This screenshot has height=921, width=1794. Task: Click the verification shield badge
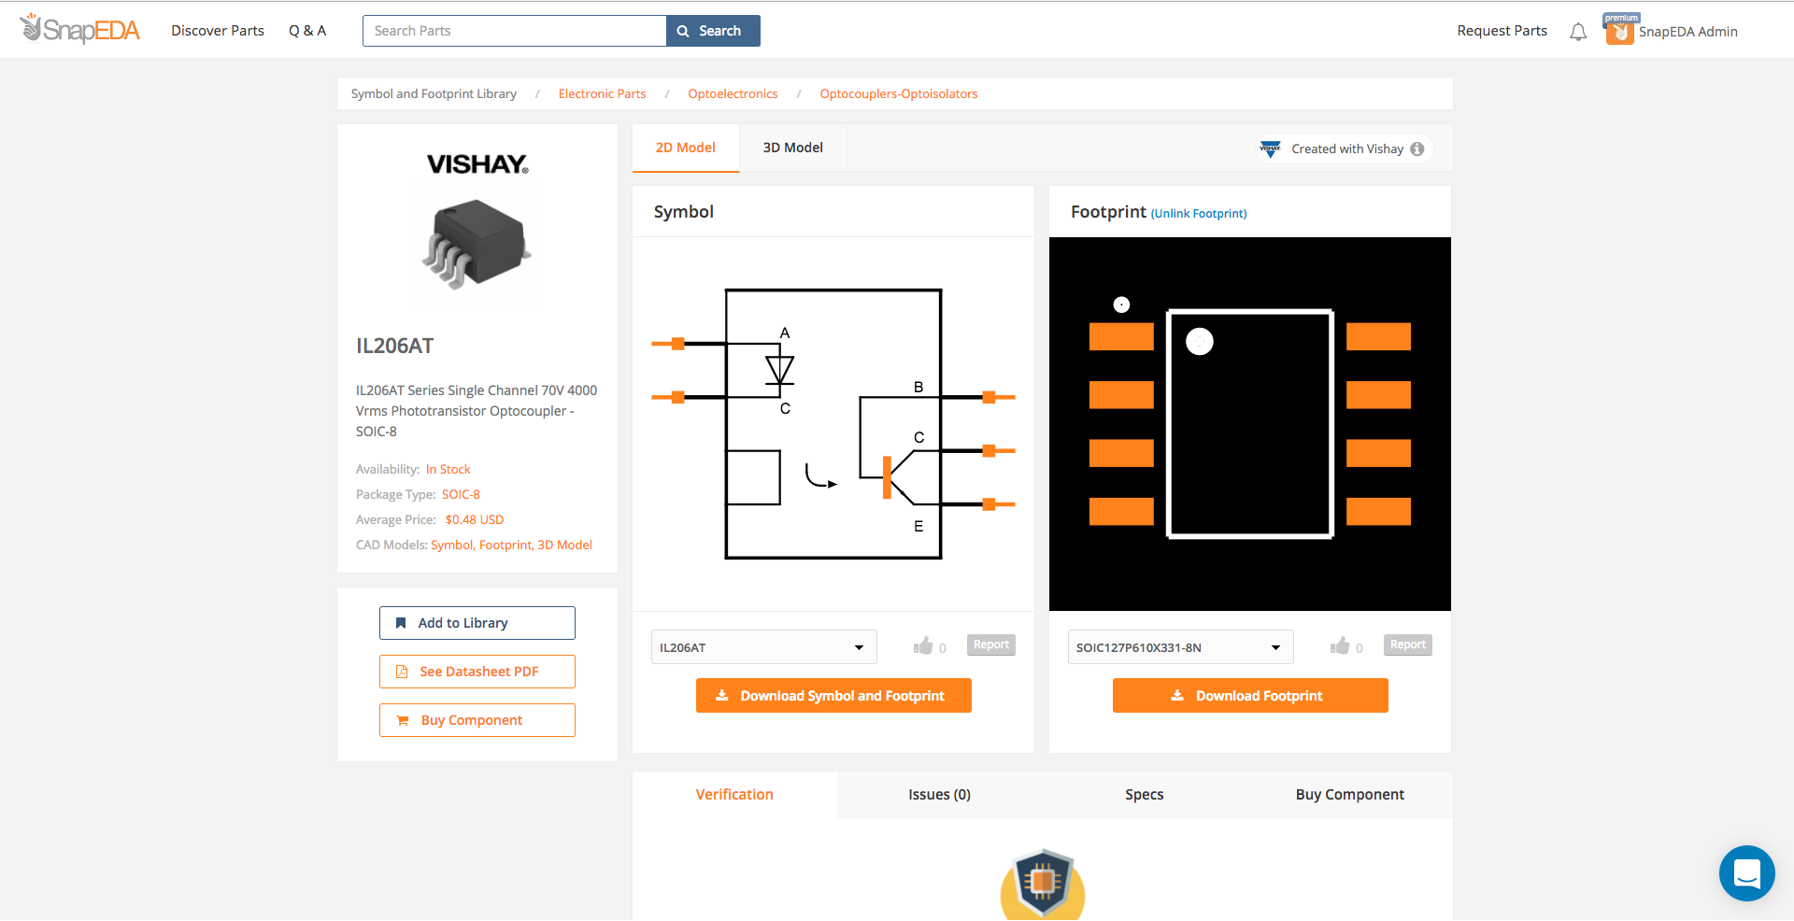tap(1043, 884)
